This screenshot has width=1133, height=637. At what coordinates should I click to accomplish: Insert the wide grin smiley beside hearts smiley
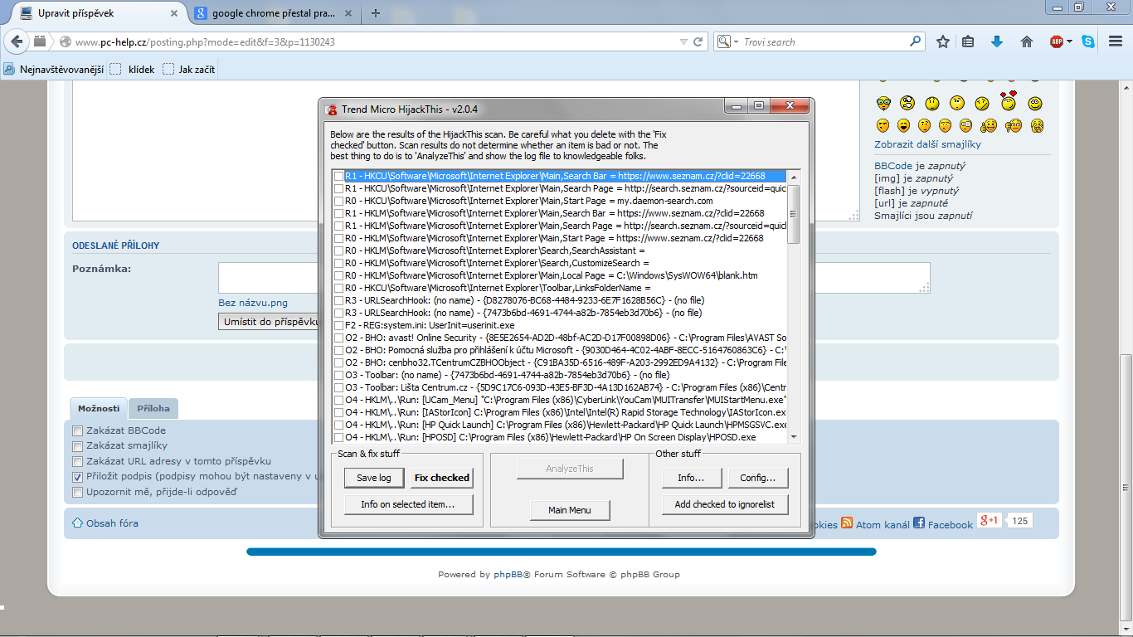(x=1034, y=104)
